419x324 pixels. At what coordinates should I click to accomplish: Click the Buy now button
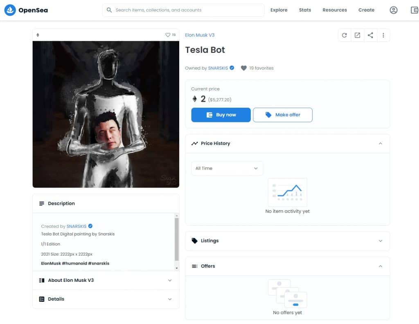click(221, 115)
